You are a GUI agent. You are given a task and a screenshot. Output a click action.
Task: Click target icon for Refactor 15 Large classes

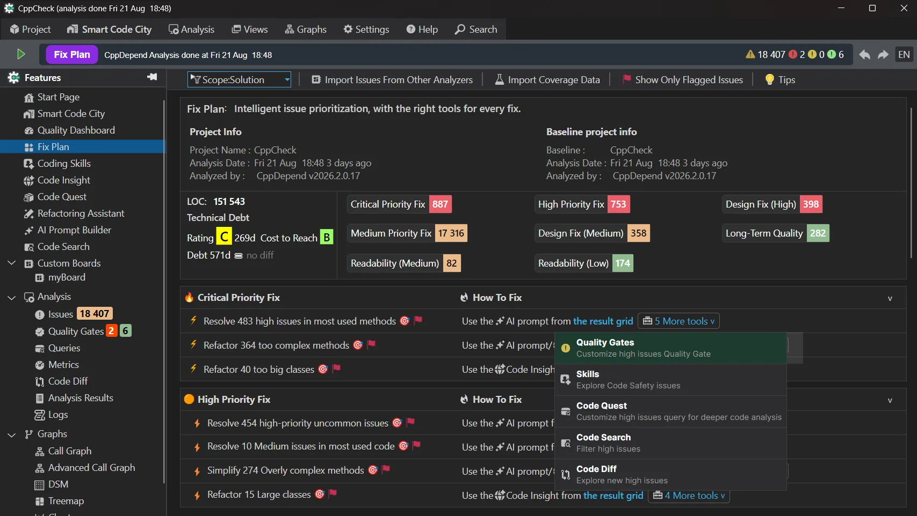tap(320, 494)
